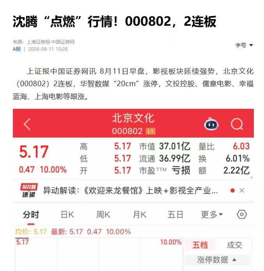
Task: Click the 10.00% change under price
Action: 53,170
